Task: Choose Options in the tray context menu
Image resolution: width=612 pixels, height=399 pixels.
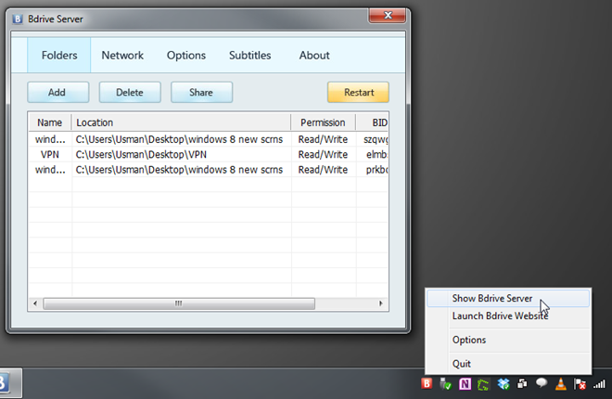Action: 508,340
